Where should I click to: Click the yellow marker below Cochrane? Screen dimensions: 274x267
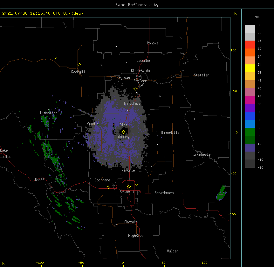click(x=108, y=187)
